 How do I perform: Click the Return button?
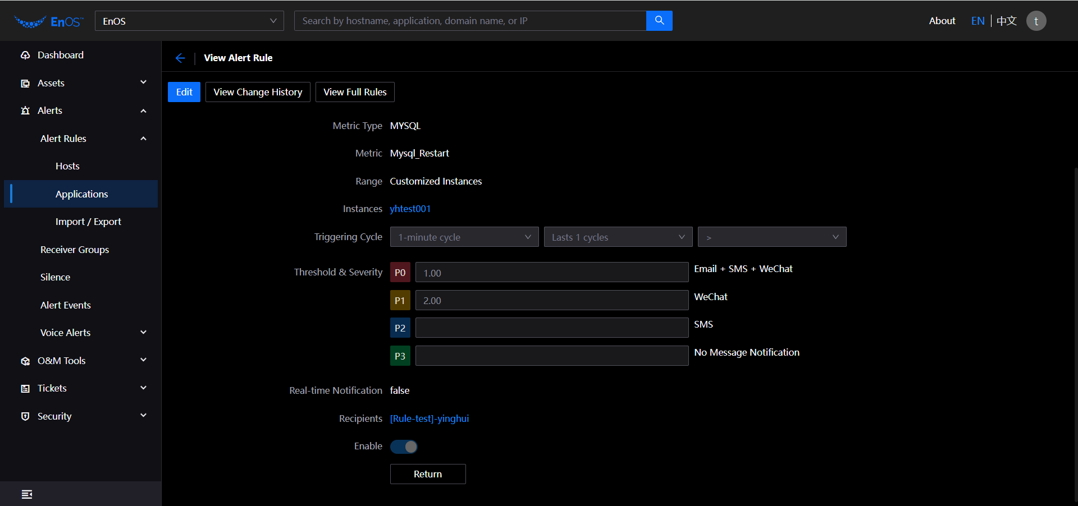point(428,474)
